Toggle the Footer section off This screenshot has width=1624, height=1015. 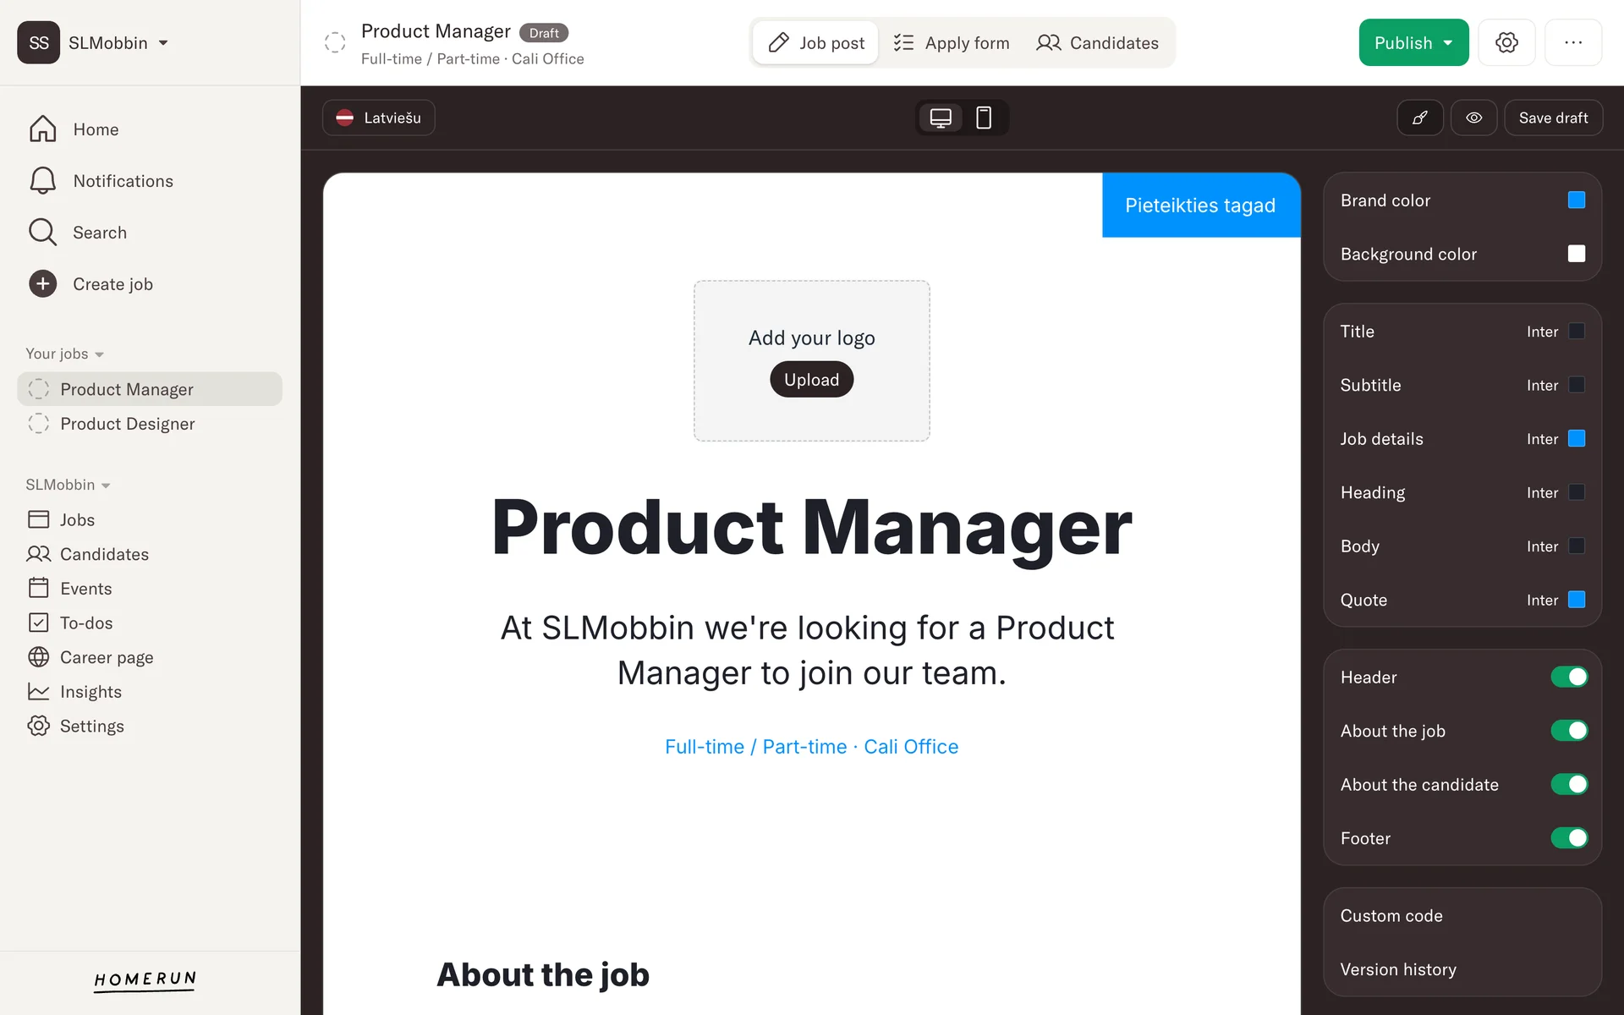point(1569,838)
